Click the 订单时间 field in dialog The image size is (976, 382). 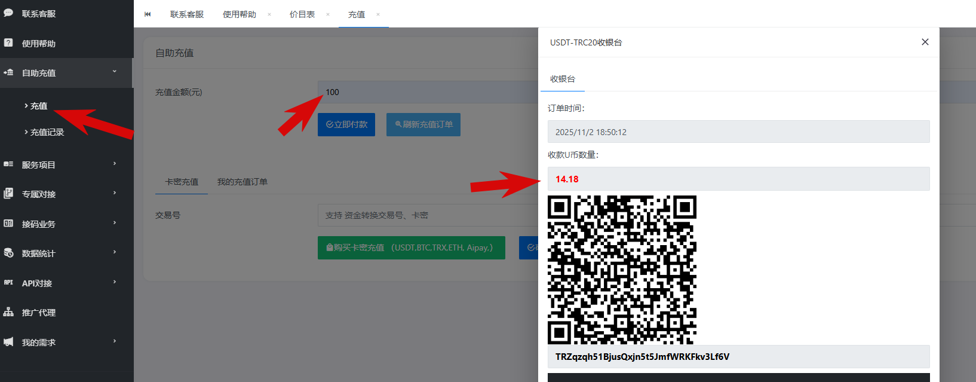tap(739, 132)
